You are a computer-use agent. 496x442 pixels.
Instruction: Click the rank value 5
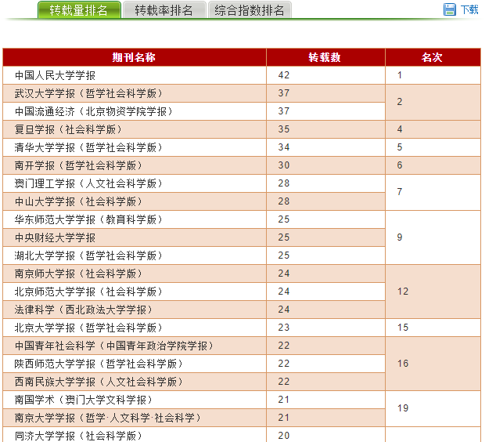(x=400, y=147)
